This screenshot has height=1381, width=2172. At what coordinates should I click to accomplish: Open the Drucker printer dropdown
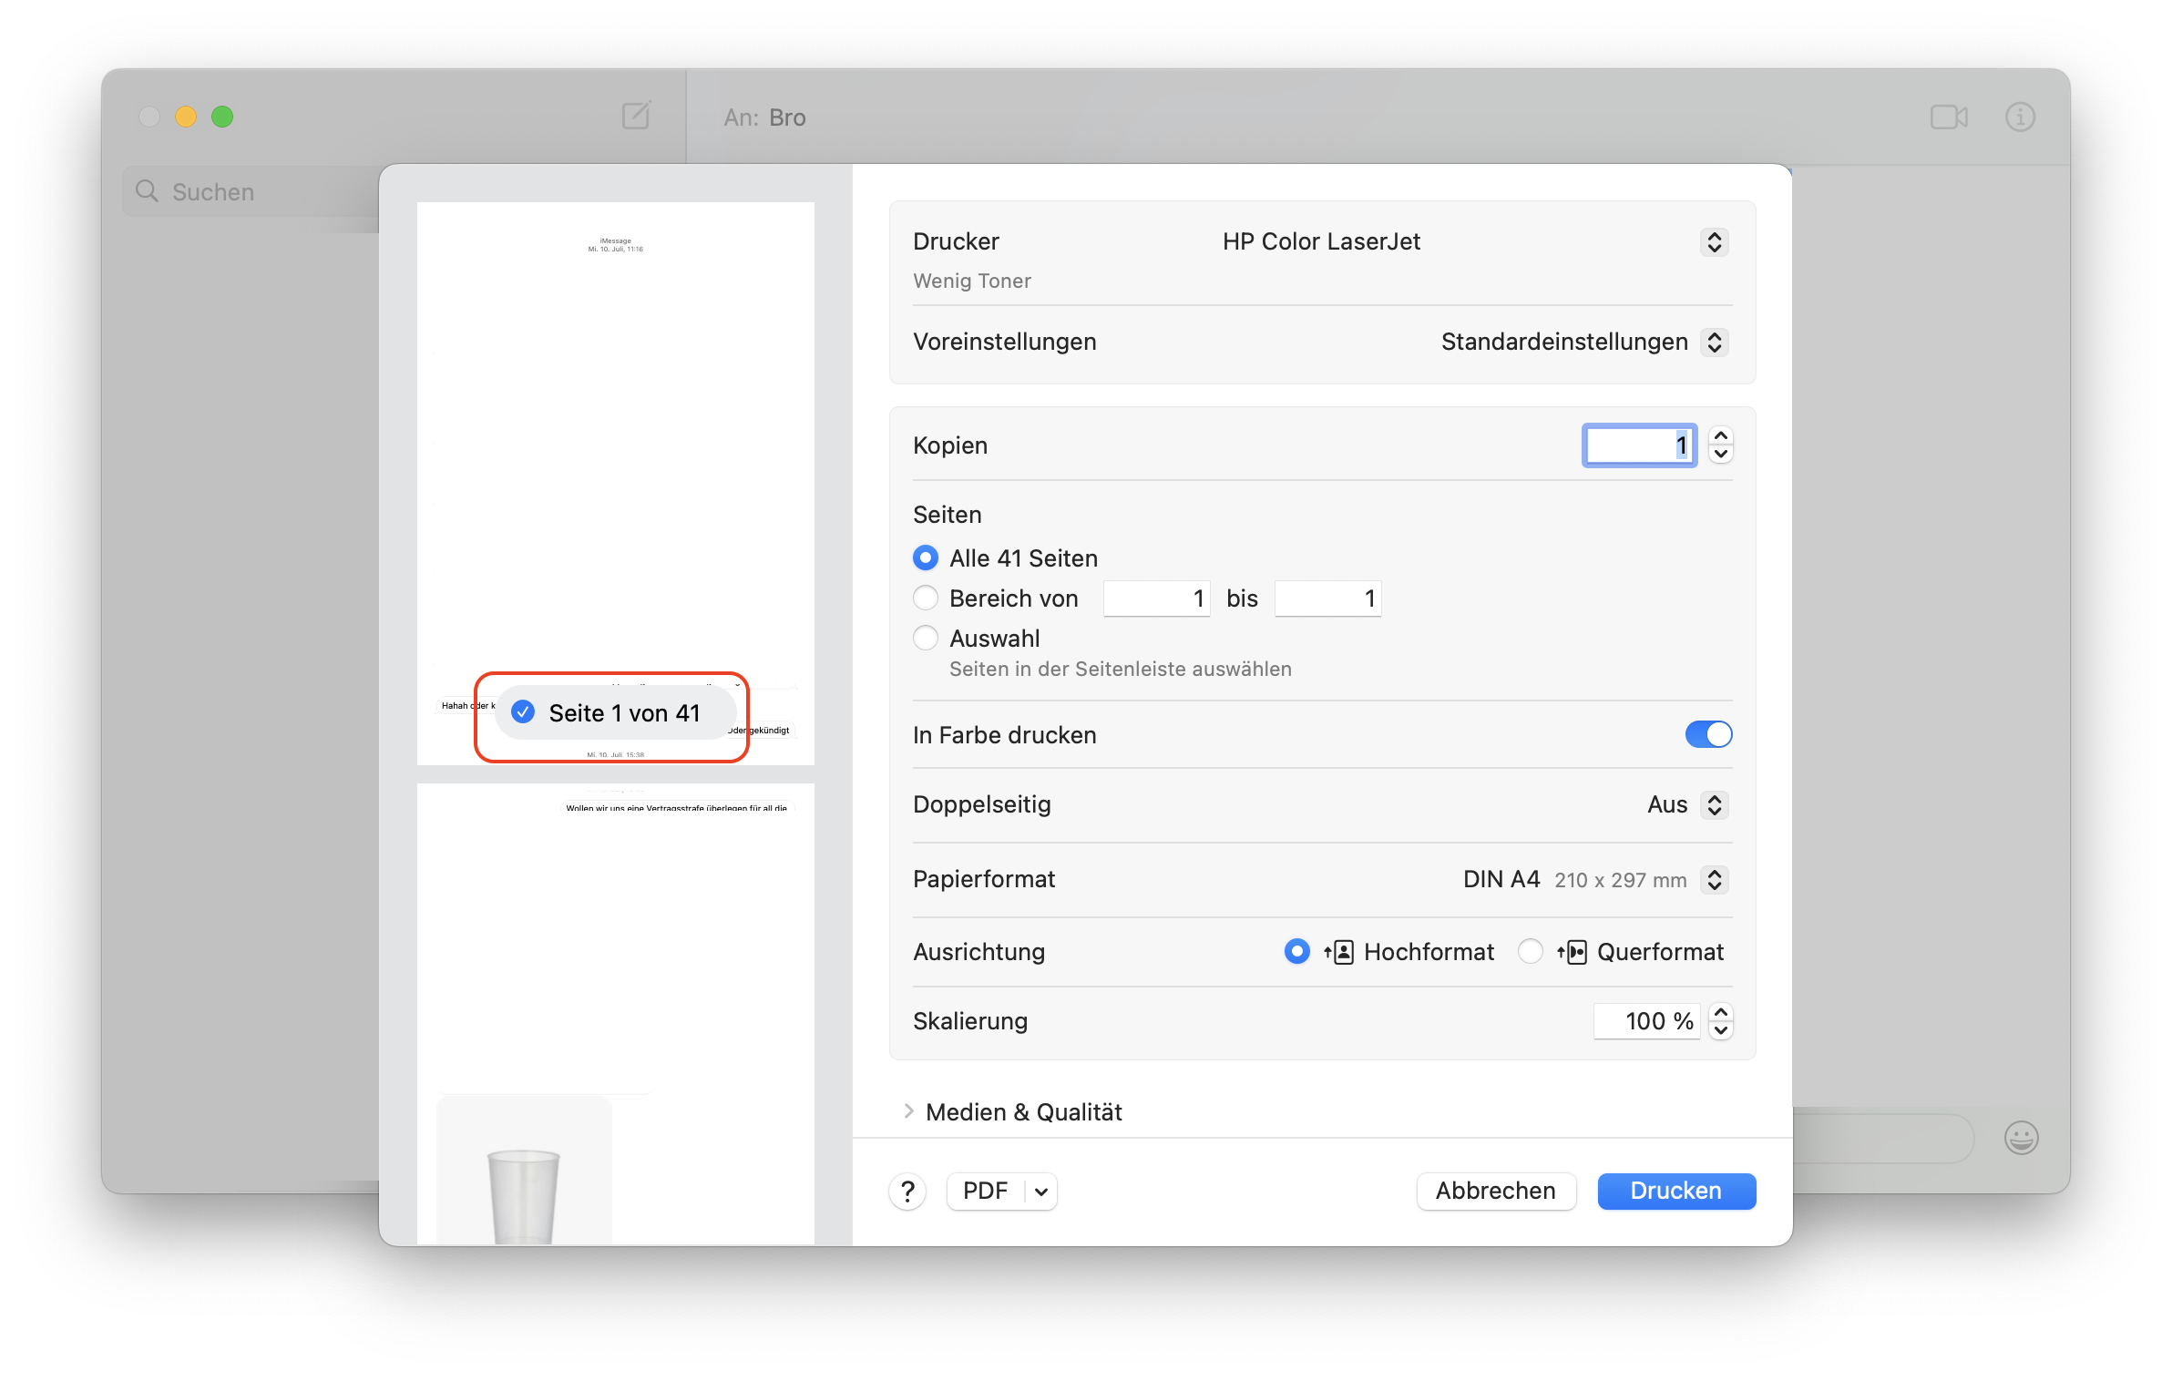[x=1714, y=241]
